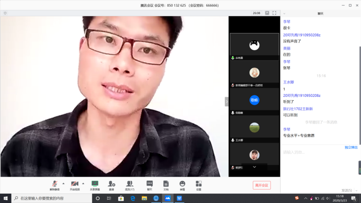
Task: Click the red Leave Meeting (离开会议) button
Action: point(262,185)
